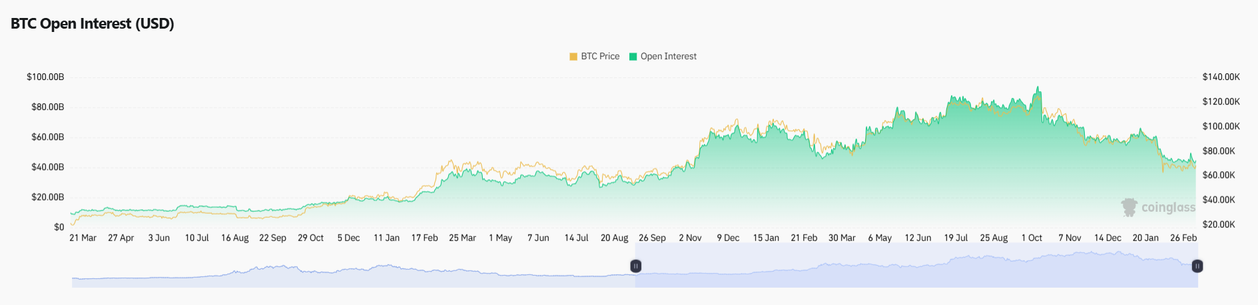Viewport: 1258px width, 305px height.
Task: Click the 1 May date label
Action: click(x=501, y=238)
